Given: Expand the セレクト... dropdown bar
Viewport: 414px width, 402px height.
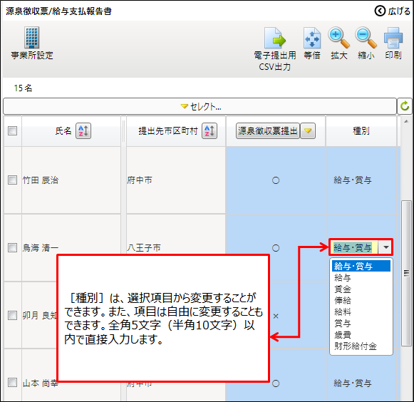Looking at the screenshot, I should [x=200, y=106].
